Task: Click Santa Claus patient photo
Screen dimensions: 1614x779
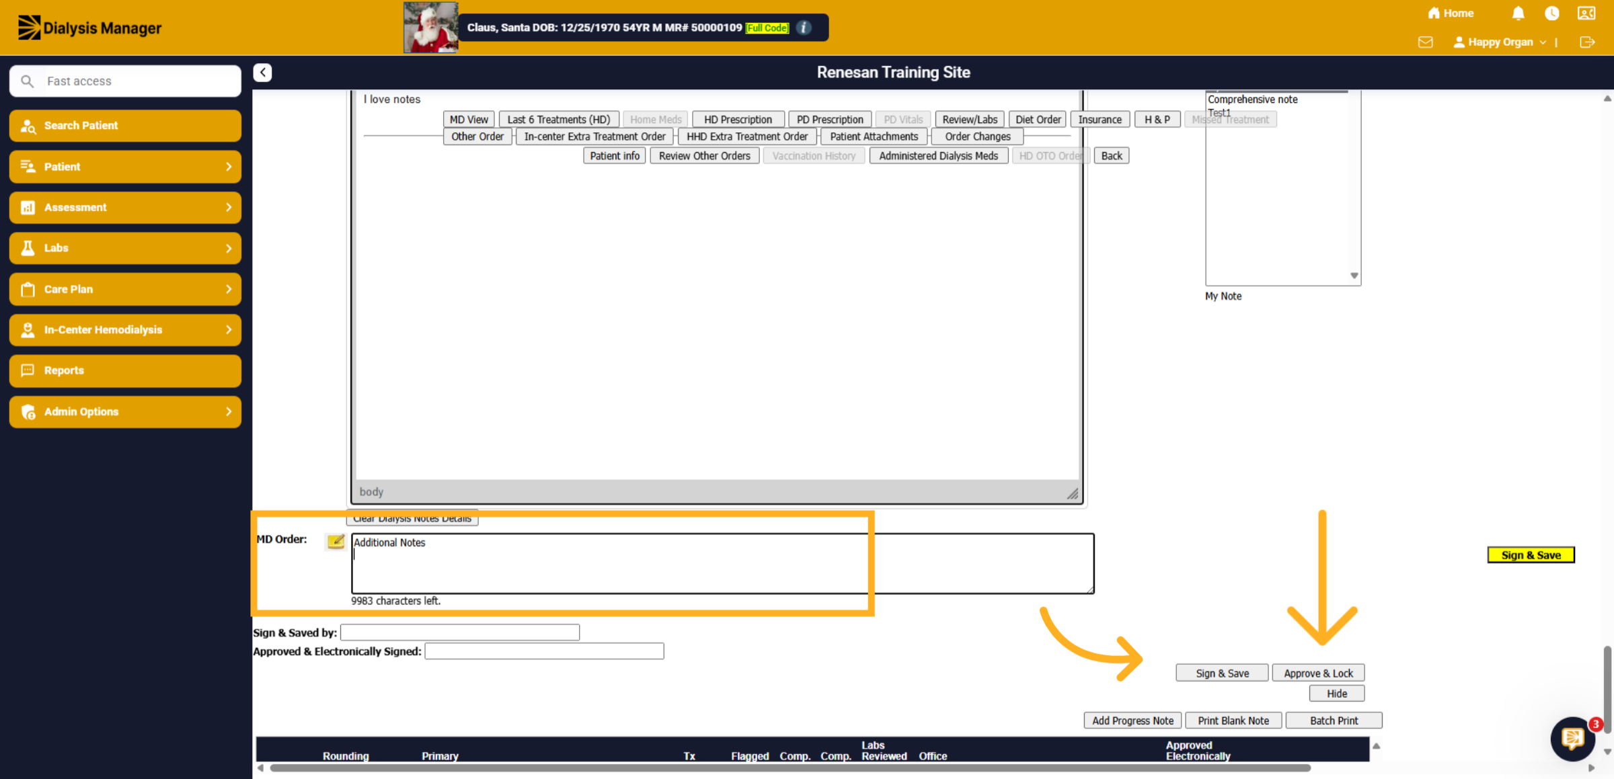Action: pyautogui.click(x=430, y=28)
